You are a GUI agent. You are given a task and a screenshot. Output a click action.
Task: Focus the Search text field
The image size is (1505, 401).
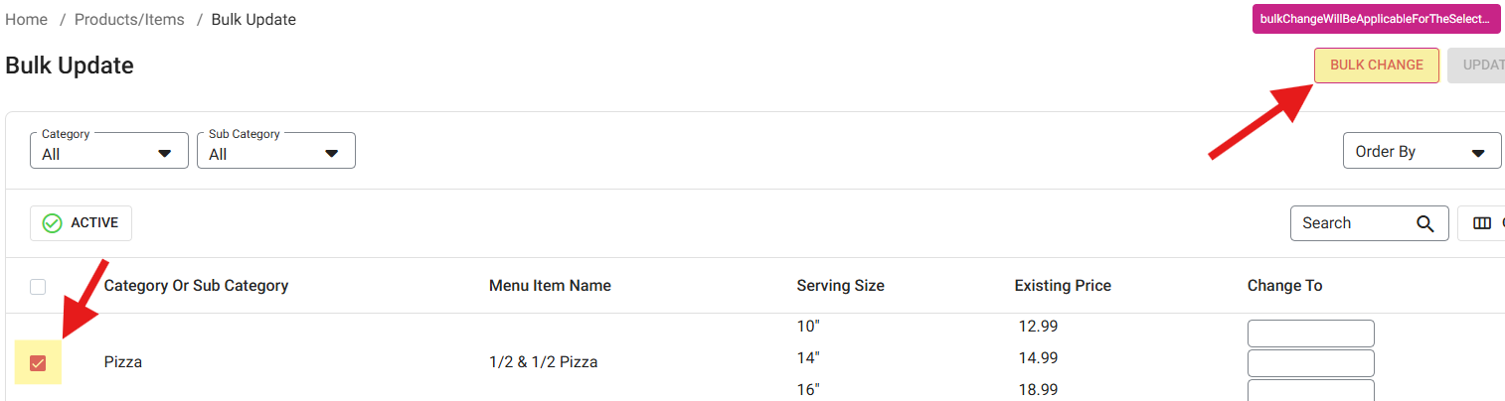pyautogui.click(x=1352, y=223)
